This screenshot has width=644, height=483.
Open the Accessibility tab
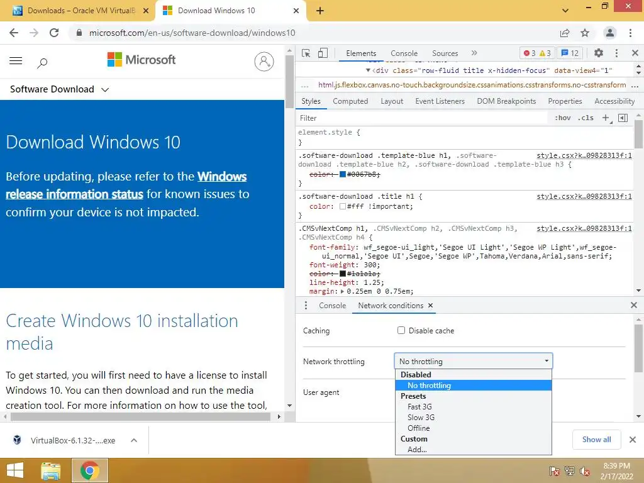click(614, 101)
